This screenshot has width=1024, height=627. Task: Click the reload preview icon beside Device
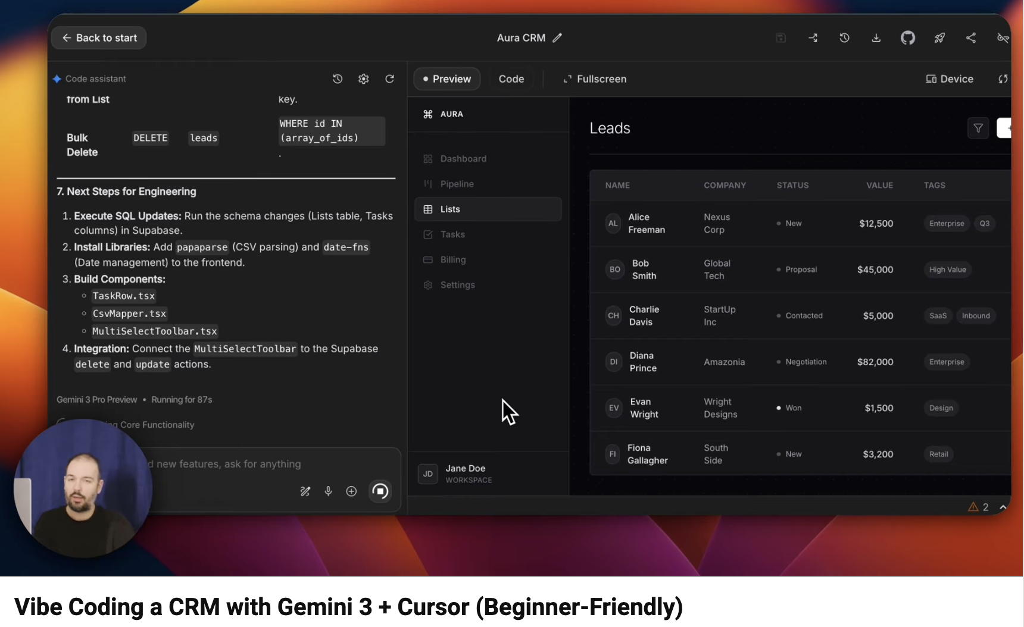coord(1003,79)
